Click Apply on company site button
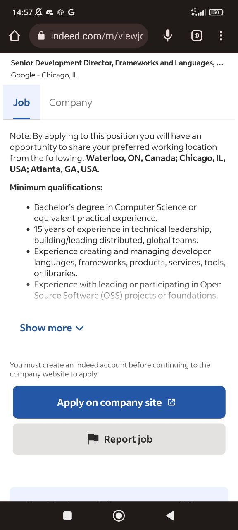Viewport: 238px width, 530px height. (x=119, y=402)
